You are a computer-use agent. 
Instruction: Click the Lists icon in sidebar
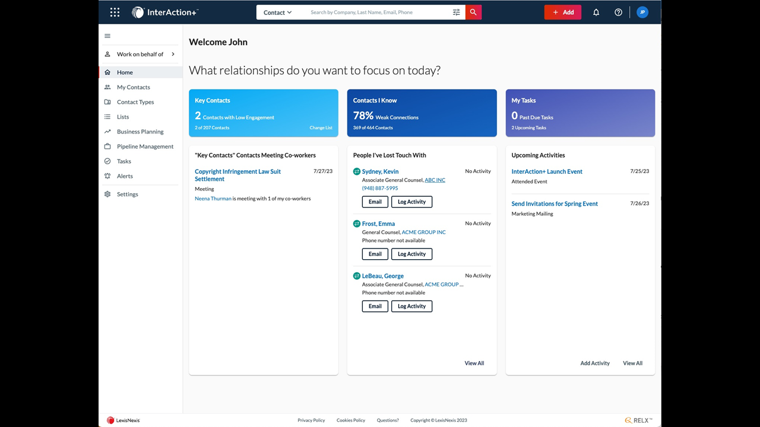(107, 117)
